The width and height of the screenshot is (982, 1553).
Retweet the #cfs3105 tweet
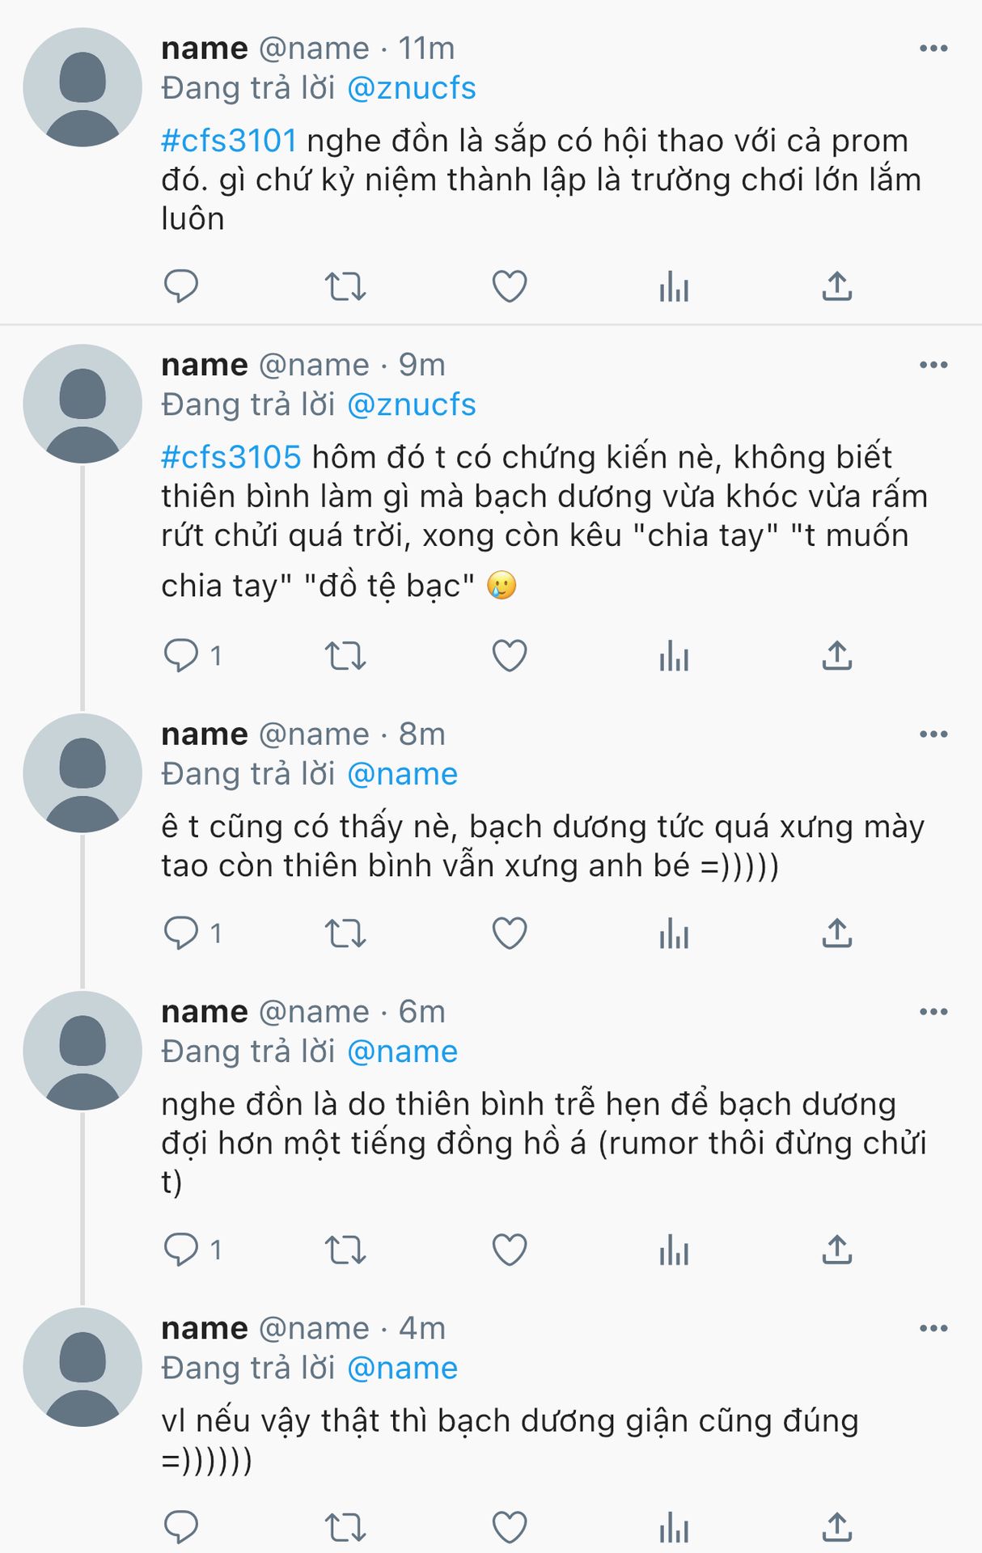pos(345,656)
